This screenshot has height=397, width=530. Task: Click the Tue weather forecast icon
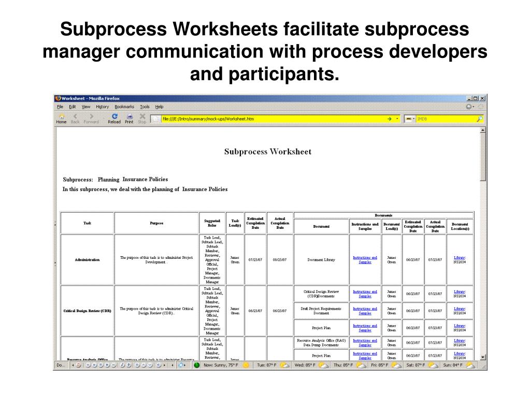click(x=284, y=365)
